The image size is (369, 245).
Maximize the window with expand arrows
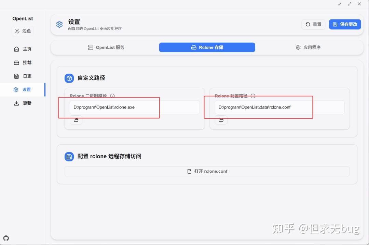pos(350,4)
